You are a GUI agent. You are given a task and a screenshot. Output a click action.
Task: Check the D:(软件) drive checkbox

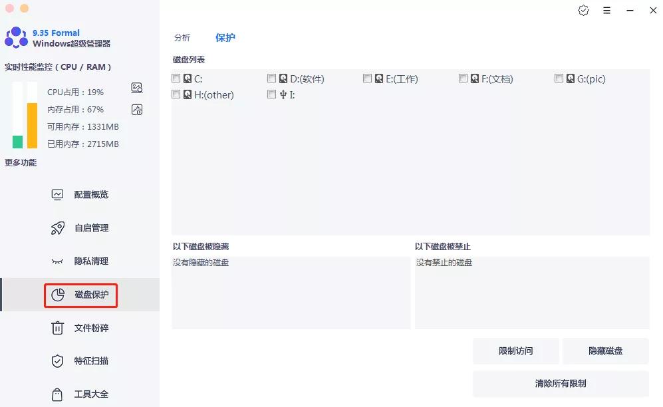click(x=271, y=78)
